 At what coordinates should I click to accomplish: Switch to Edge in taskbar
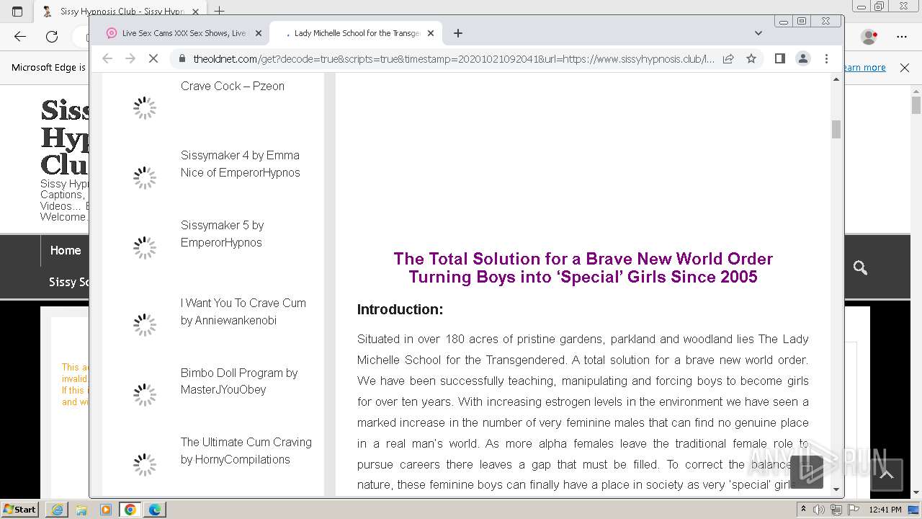pyautogui.click(x=155, y=510)
